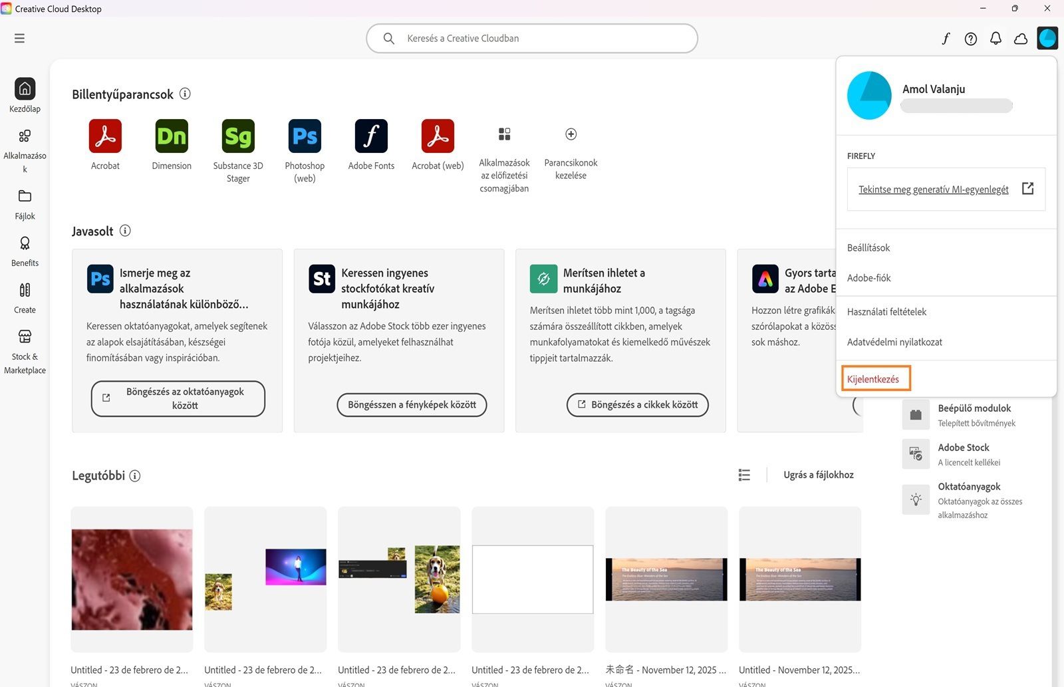
Task: Click Ugrás a fájlokhoz link
Action: click(819, 475)
